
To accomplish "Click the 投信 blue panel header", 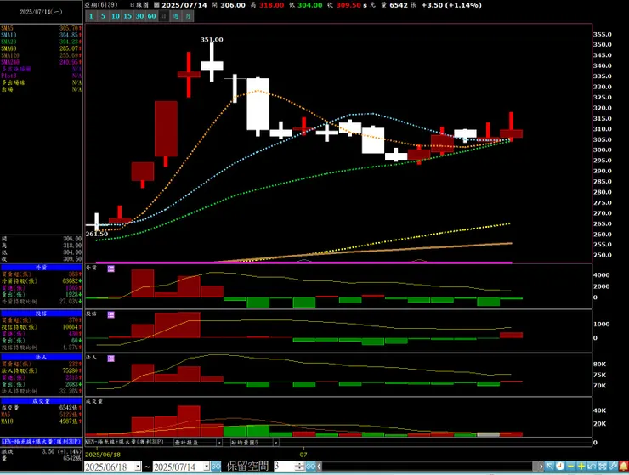I will 42,314.
